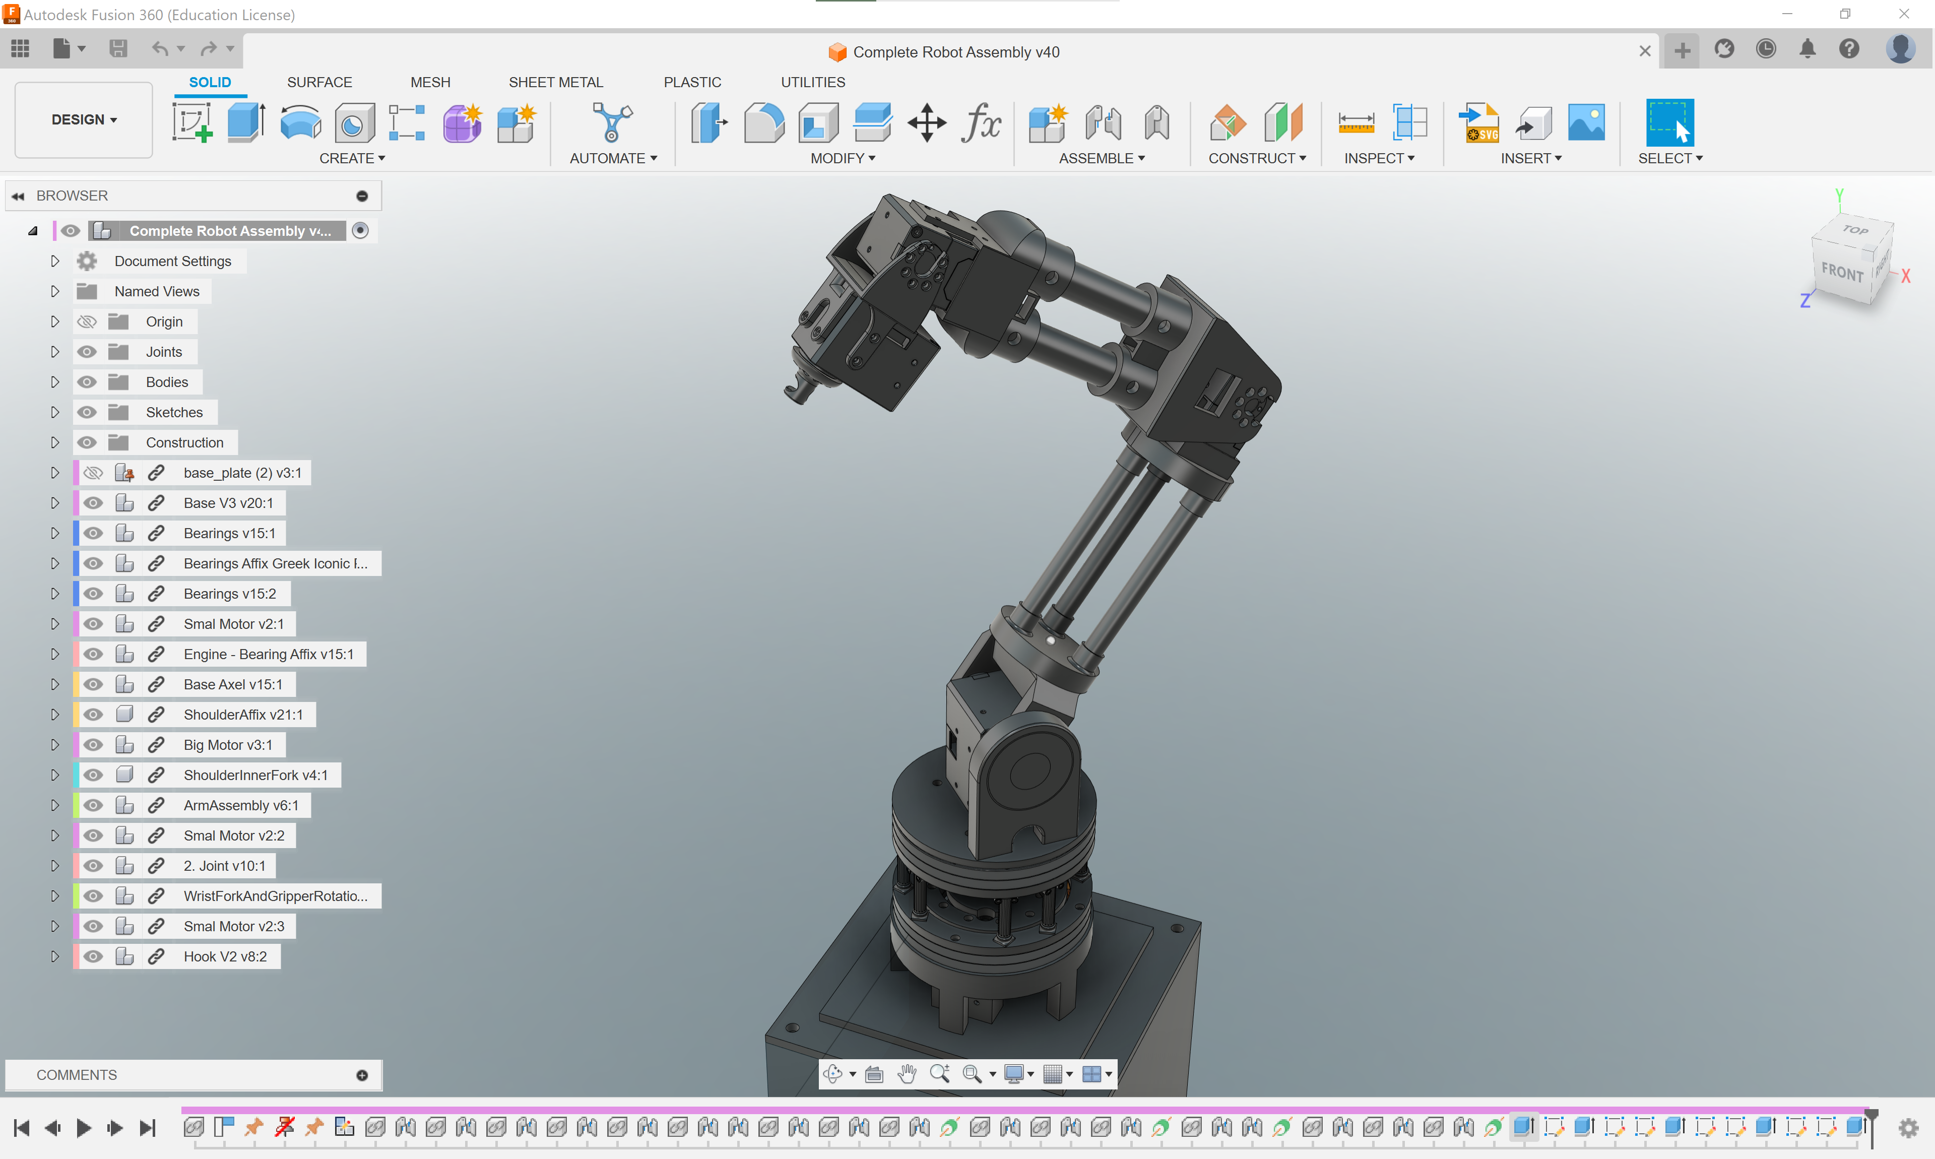Open the Extrude tool in CREATE
This screenshot has height=1159, width=1935.
point(245,123)
